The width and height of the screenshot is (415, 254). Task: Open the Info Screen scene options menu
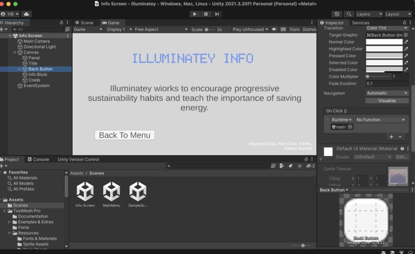pyautogui.click(x=67, y=35)
